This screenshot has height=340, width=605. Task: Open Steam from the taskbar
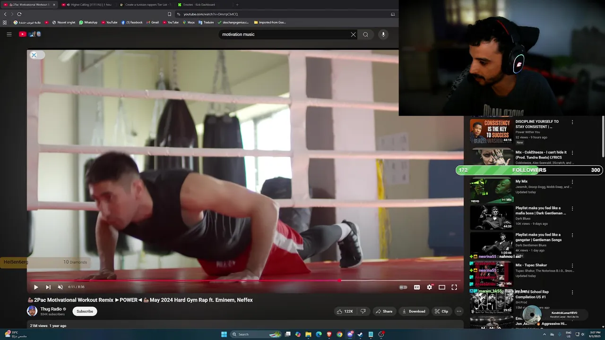[x=360, y=334]
